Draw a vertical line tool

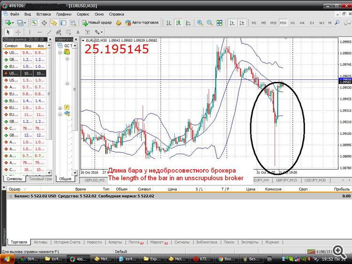pyautogui.click(x=30, y=32)
